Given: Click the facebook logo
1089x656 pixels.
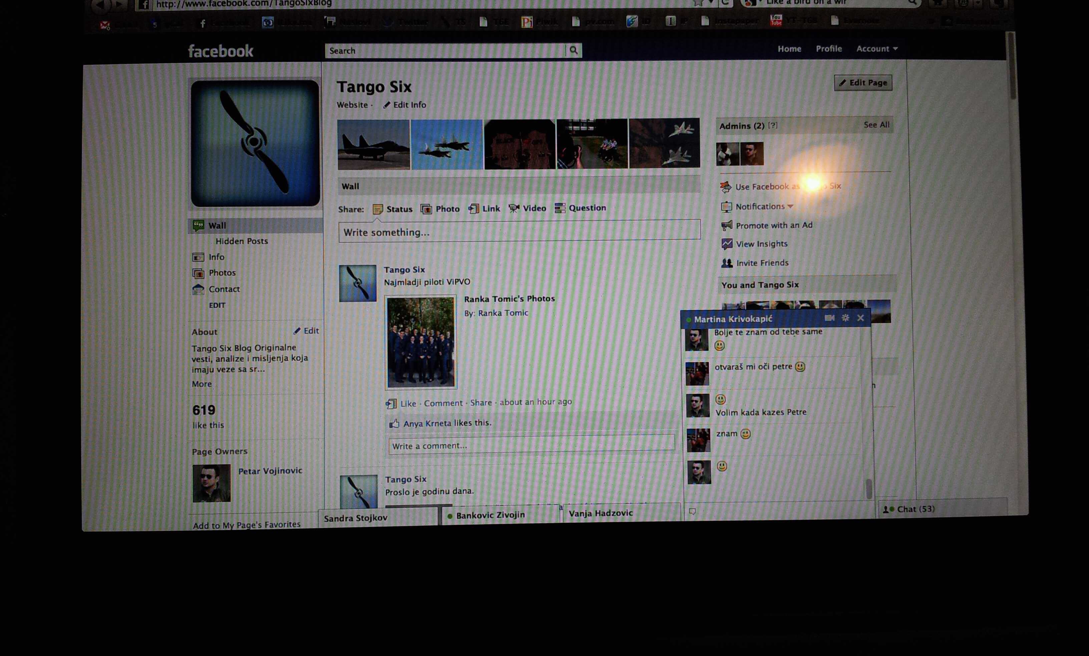Looking at the screenshot, I should 221,51.
